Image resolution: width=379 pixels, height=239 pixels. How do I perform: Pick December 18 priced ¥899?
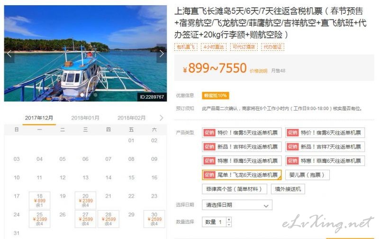[39, 201]
